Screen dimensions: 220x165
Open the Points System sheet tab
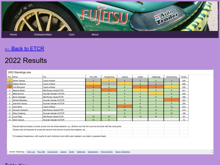(x=107, y=152)
